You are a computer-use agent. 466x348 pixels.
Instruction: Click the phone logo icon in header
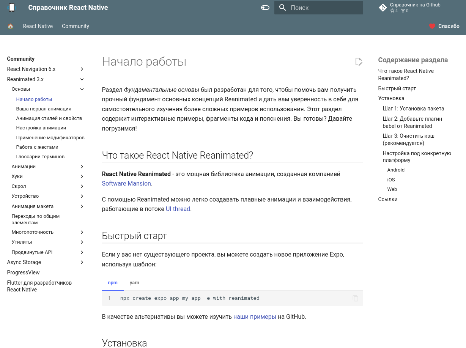coord(12,8)
